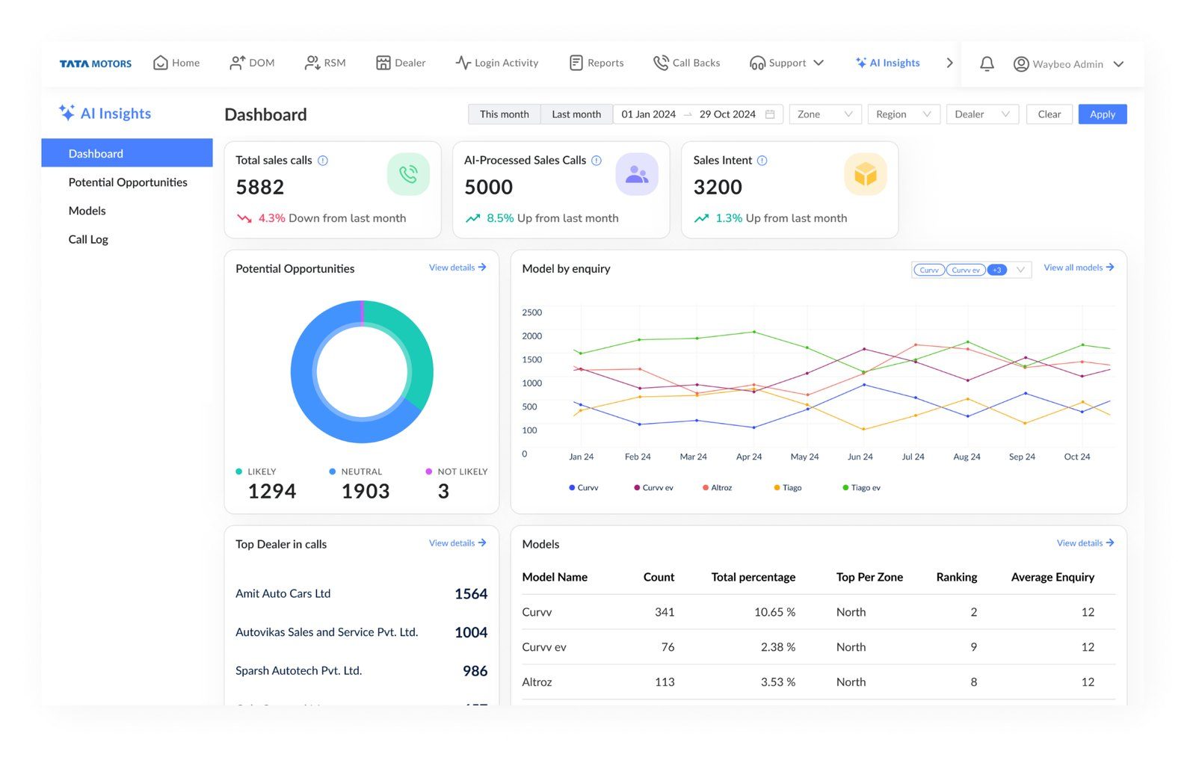This screenshot has width=1196, height=757.
Task: Toggle the Last month filter
Action: click(576, 114)
